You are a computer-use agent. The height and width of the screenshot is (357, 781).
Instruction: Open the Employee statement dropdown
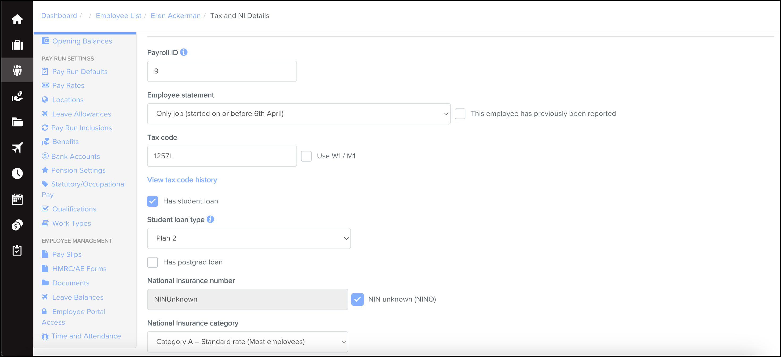click(x=299, y=114)
